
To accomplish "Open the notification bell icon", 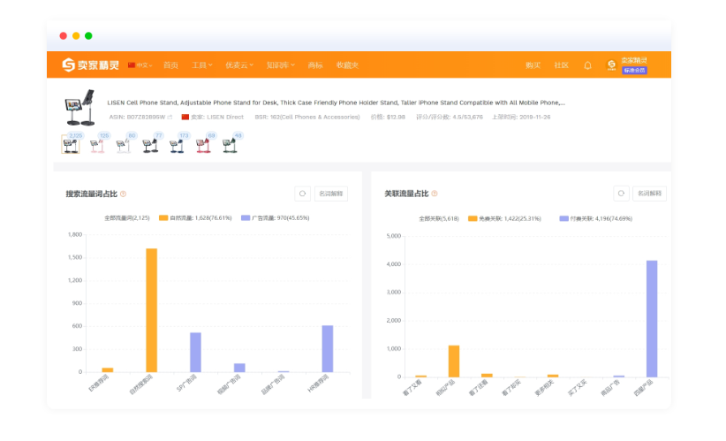I will coord(587,65).
